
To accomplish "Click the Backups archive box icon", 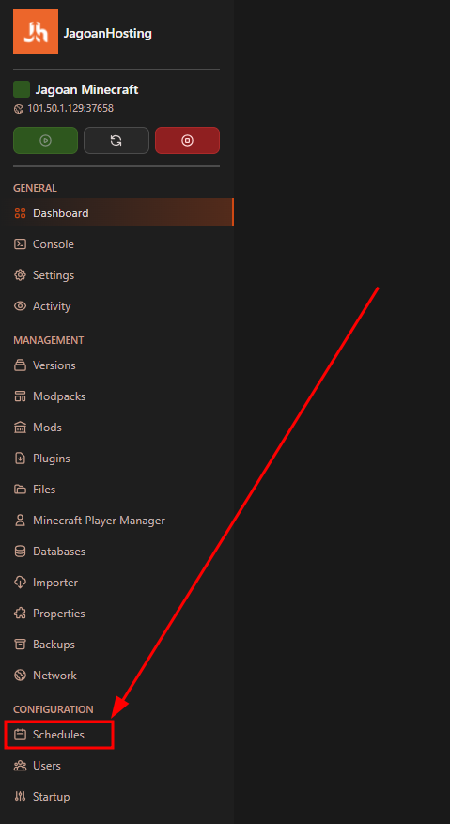I will [20, 645].
